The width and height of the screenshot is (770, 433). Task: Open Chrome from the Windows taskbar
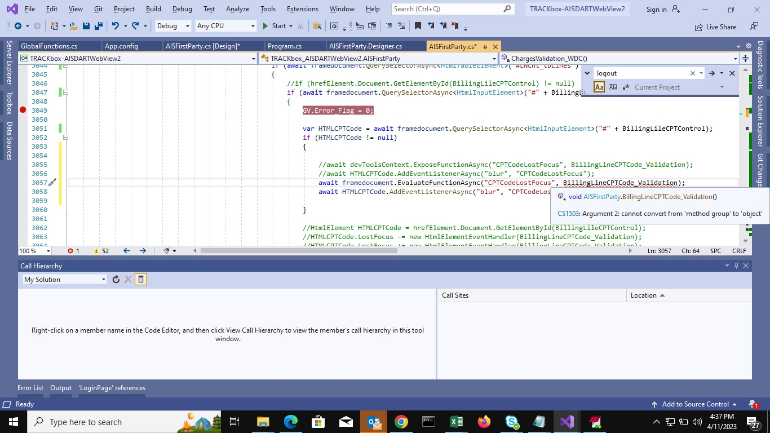click(x=401, y=422)
